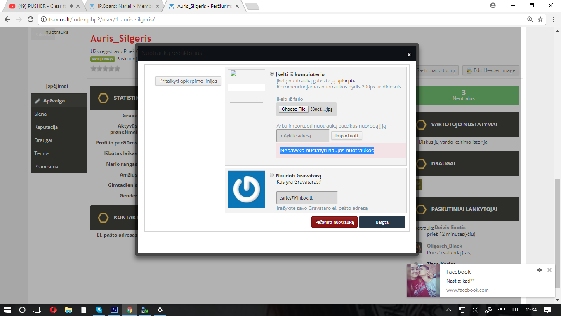561x316 pixels.
Task: Click the photo URL address field
Action: pos(303,136)
